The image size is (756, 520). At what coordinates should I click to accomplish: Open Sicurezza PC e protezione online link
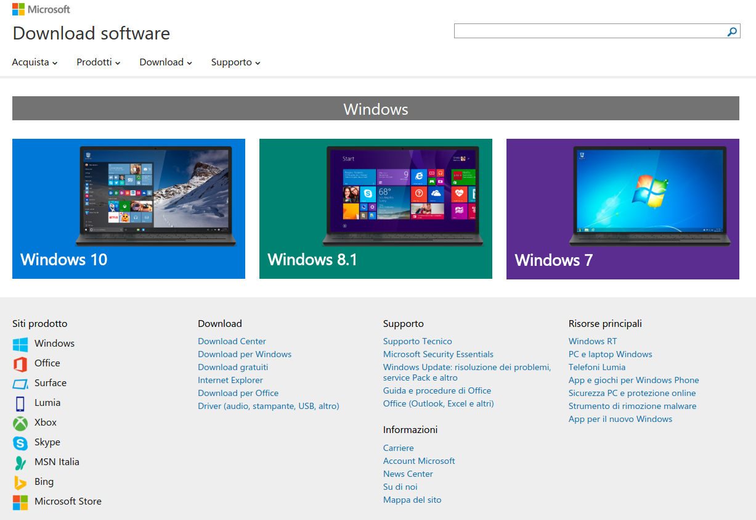(632, 393)
